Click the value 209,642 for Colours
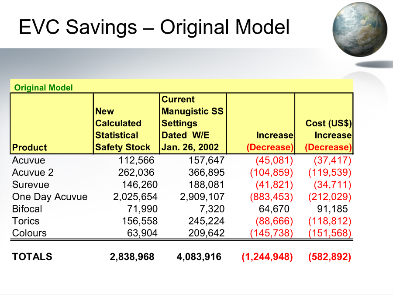 click(x=207, y=233)
